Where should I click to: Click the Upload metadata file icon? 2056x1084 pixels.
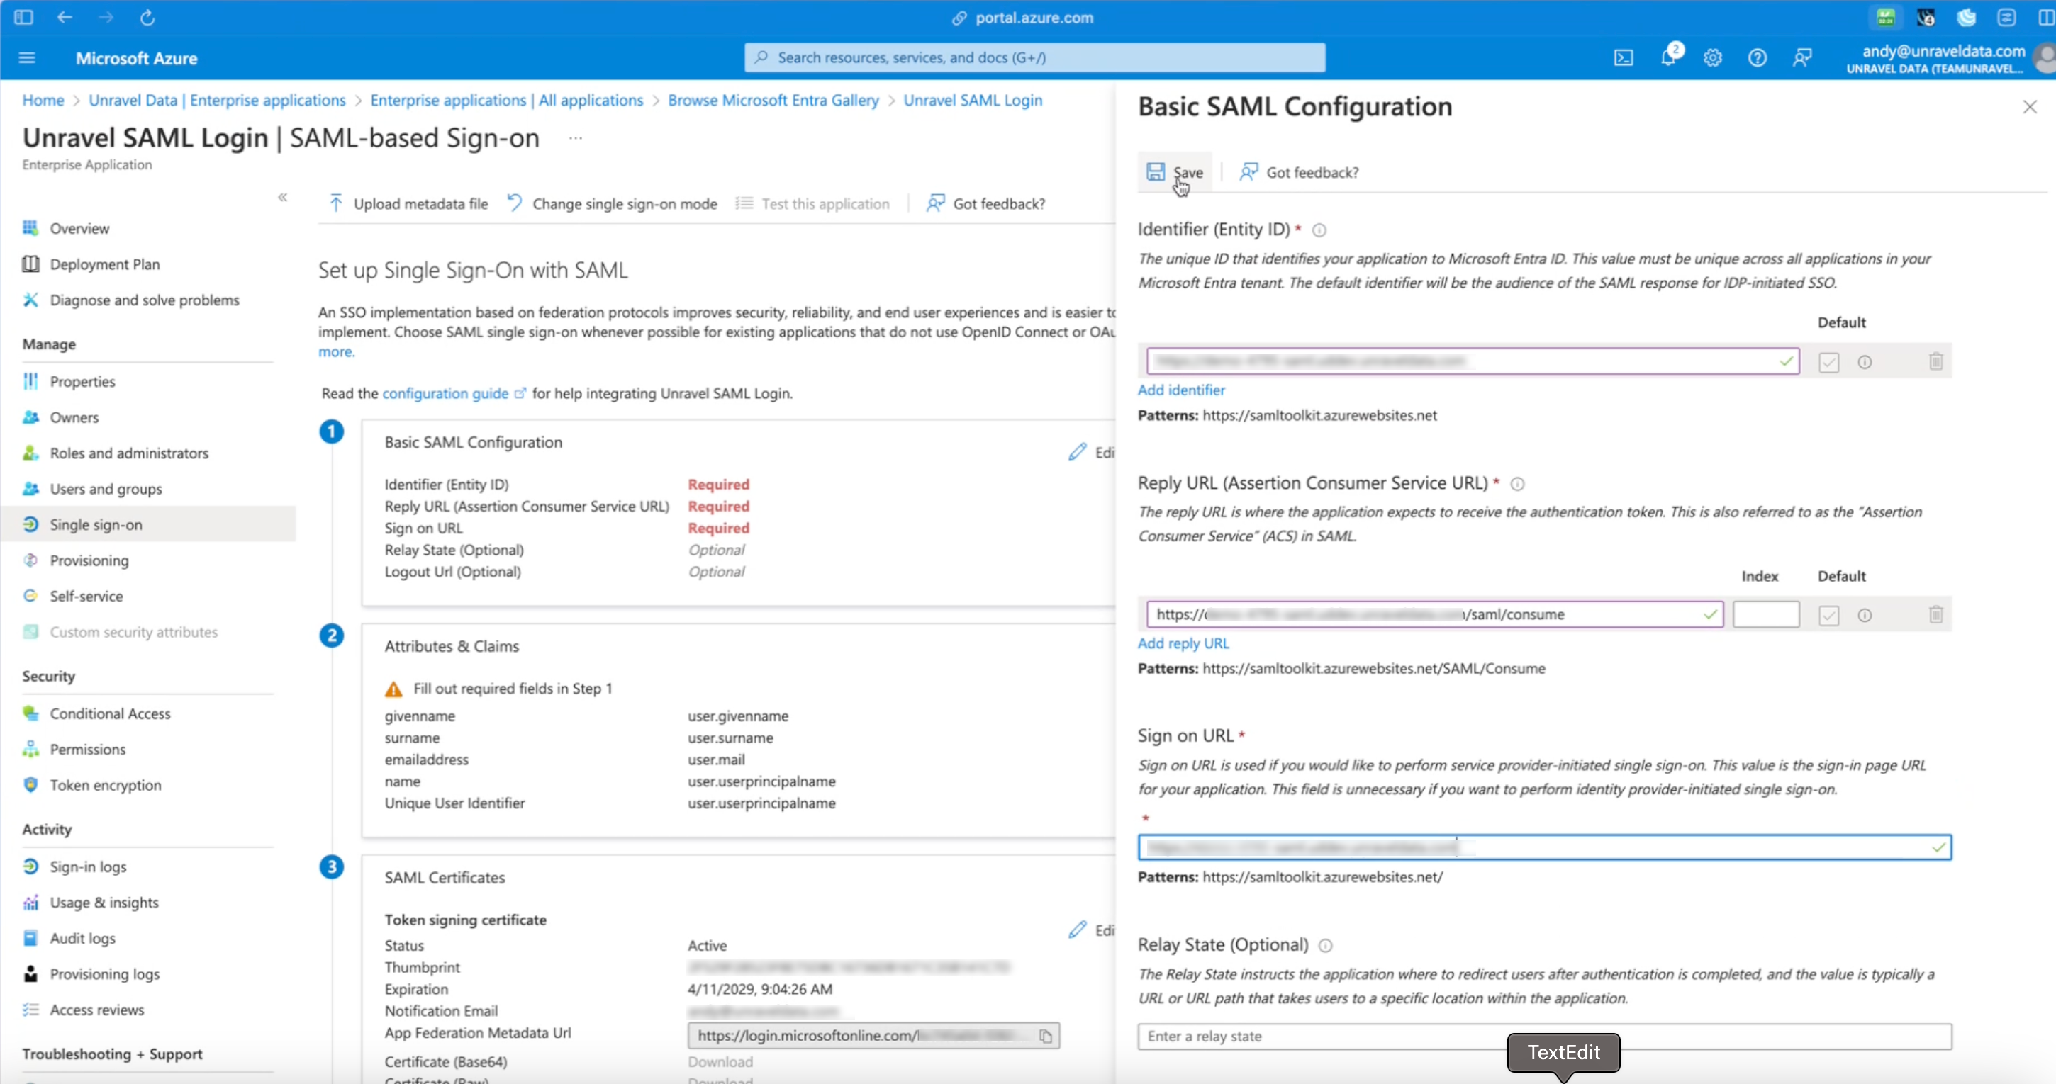pos(337,203)
